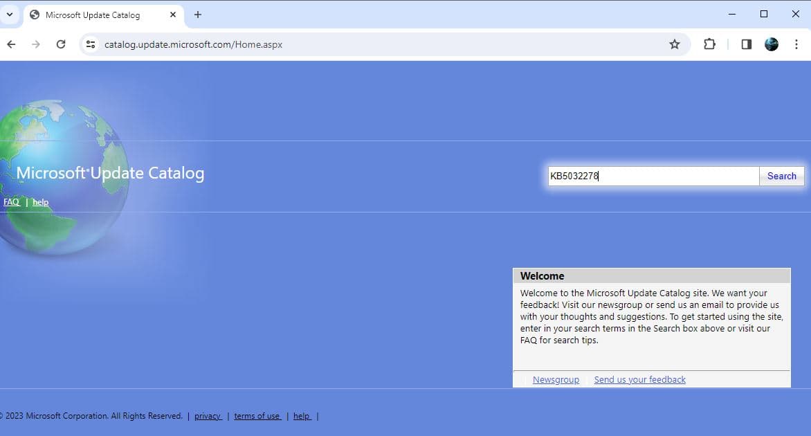This screenshot has width=811, height=436.
Task: Open the Newsgroup link
Action: point(556,380)
